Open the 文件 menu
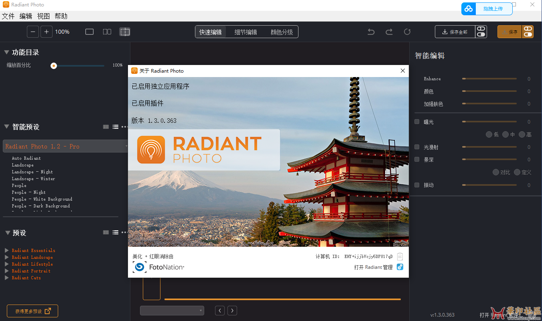 (x=8, y=16)
